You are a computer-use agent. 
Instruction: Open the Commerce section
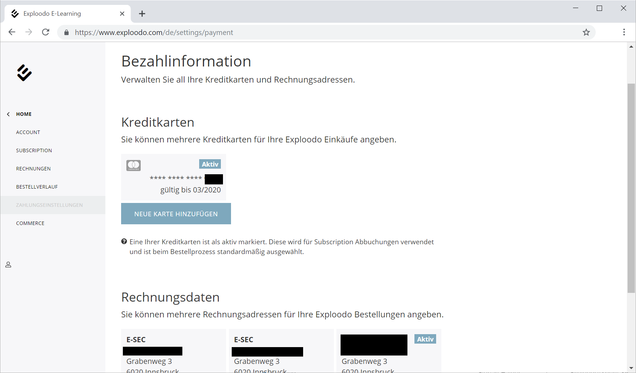click(30, 223)
